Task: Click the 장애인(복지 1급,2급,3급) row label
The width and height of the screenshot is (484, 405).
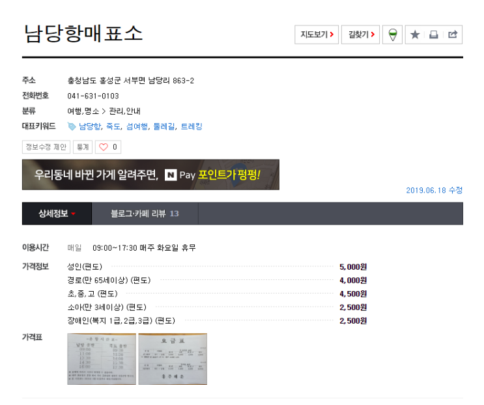Action: pyautogui.click(x=121, y=321)
